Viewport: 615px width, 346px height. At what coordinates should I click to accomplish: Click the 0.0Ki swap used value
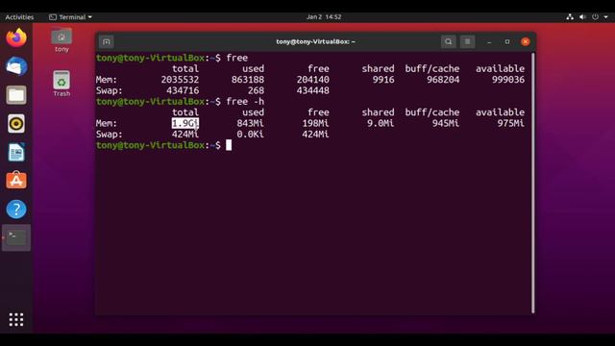point(250,135)
